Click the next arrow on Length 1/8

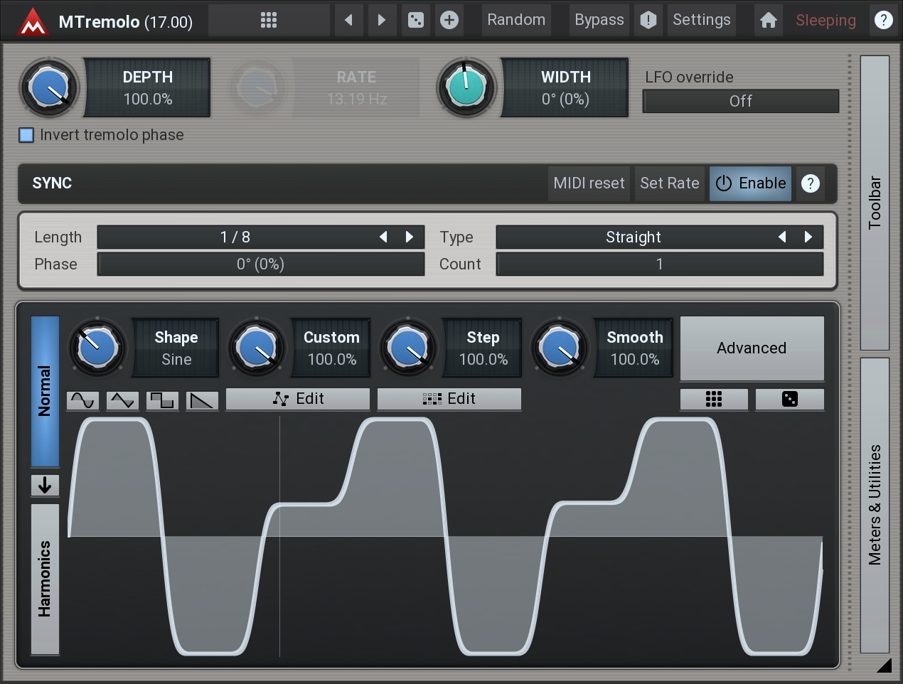point(410,237)
